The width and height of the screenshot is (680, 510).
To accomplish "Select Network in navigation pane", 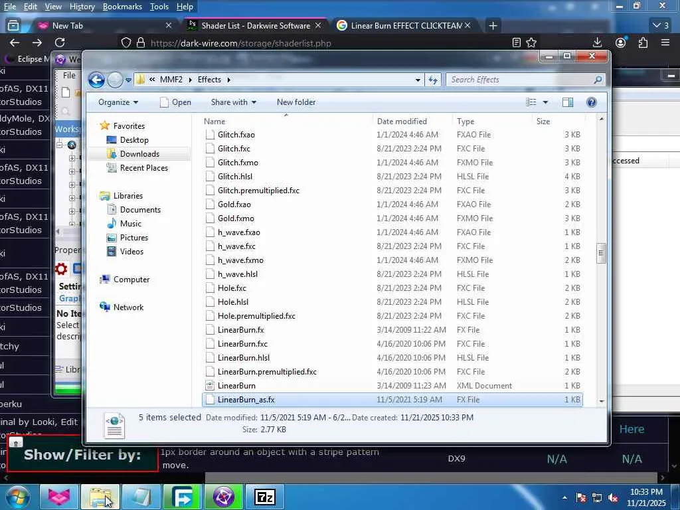I will 128,307.
